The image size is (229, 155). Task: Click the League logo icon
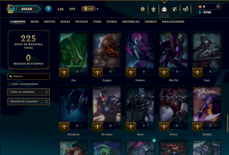(10, 9)
